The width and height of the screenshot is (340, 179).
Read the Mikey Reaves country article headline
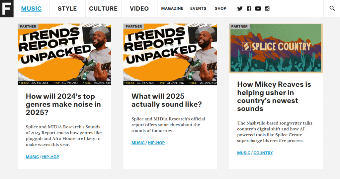(x=274, y=96)
